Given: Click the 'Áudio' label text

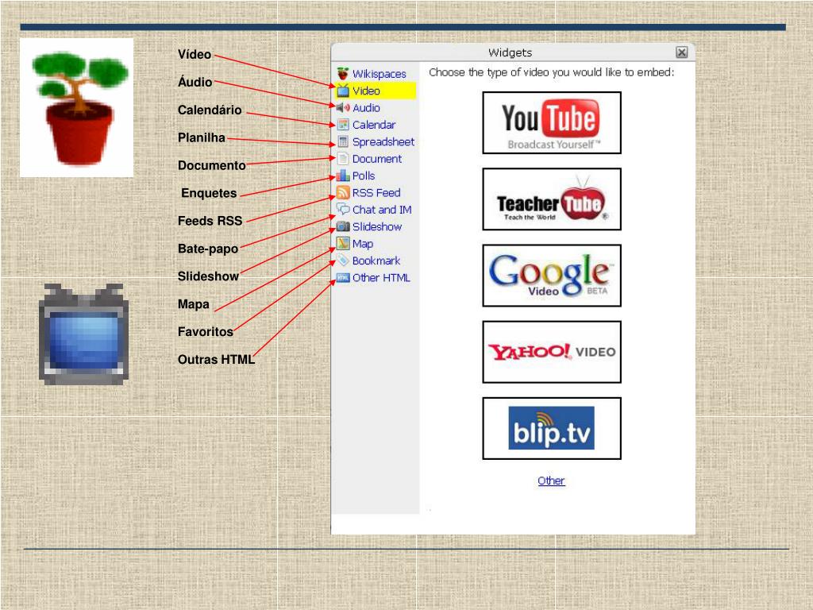Looking at the screenshot, I should click(x=195, y=82).
